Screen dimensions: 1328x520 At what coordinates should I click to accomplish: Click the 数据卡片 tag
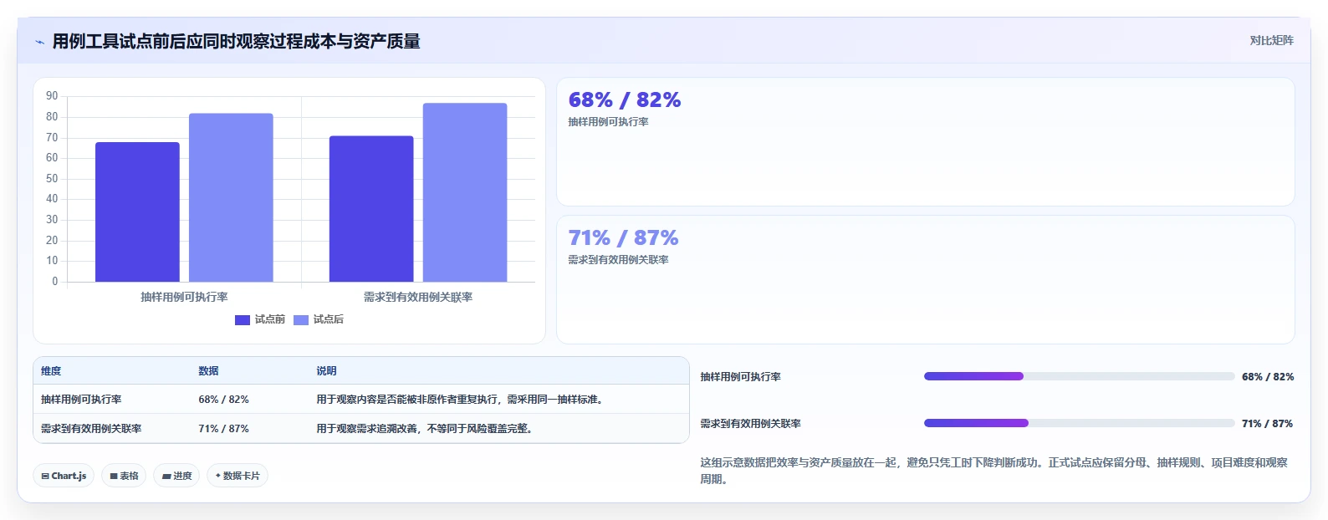(238, 476)
